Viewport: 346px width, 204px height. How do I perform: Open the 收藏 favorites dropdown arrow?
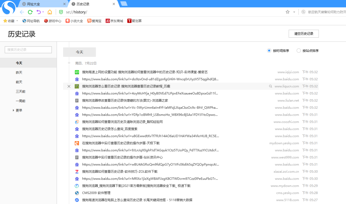tap(17, 21)
